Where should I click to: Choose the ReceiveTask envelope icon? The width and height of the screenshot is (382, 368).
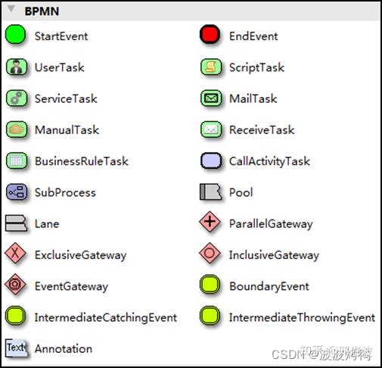tap(211, 129)
